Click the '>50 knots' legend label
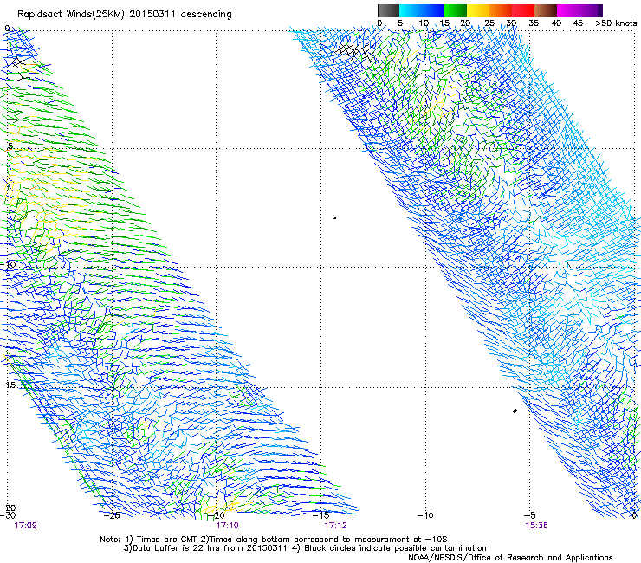The height and width of the screenshot is (563, 641). [616, 23]
